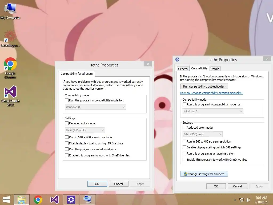Check Run as administrator in right dialog

[x=184, y=153]
